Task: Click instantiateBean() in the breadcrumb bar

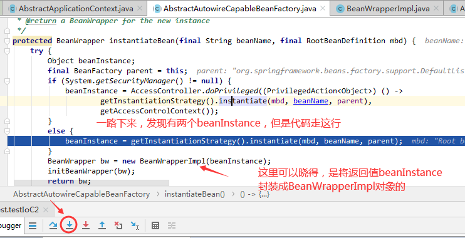Action: click(195, 194)
